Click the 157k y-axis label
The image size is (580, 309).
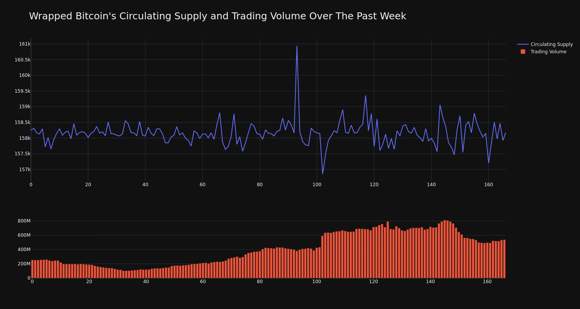point(25,170)
